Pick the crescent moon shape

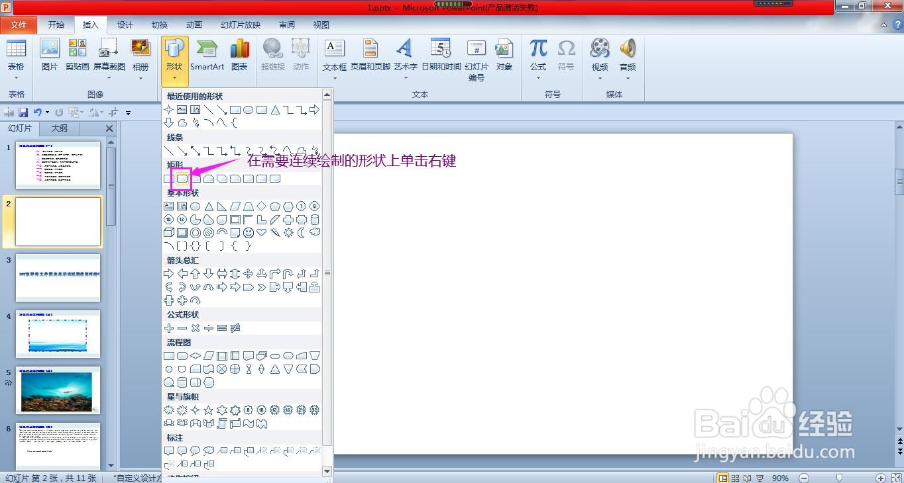pos(302,233)
